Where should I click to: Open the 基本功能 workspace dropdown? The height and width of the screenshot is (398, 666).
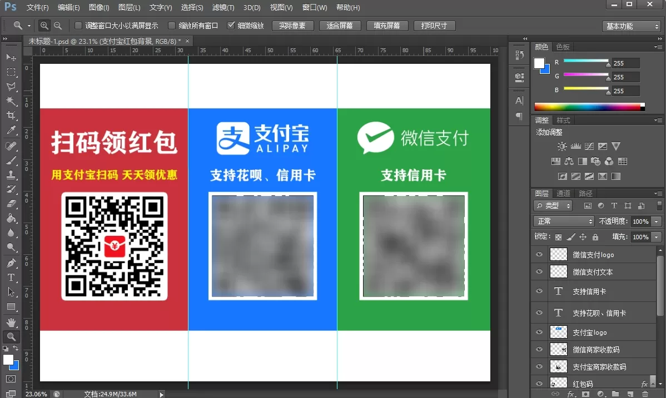[x=631, y=26]
